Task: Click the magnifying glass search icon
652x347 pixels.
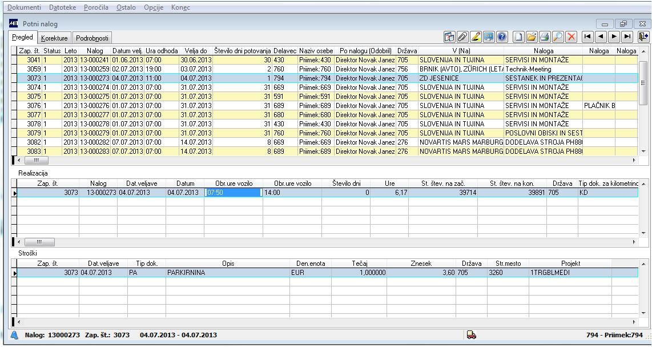Action: pos(557,37)
